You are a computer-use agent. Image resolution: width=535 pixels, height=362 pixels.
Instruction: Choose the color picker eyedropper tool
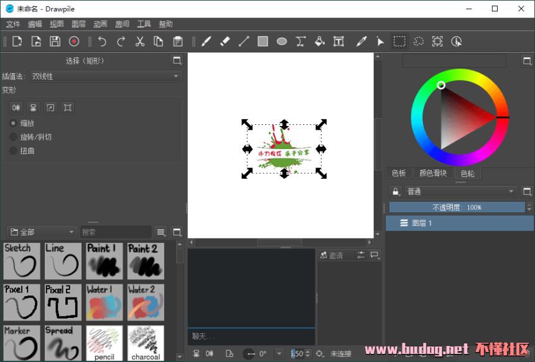(x=361, y=42)
